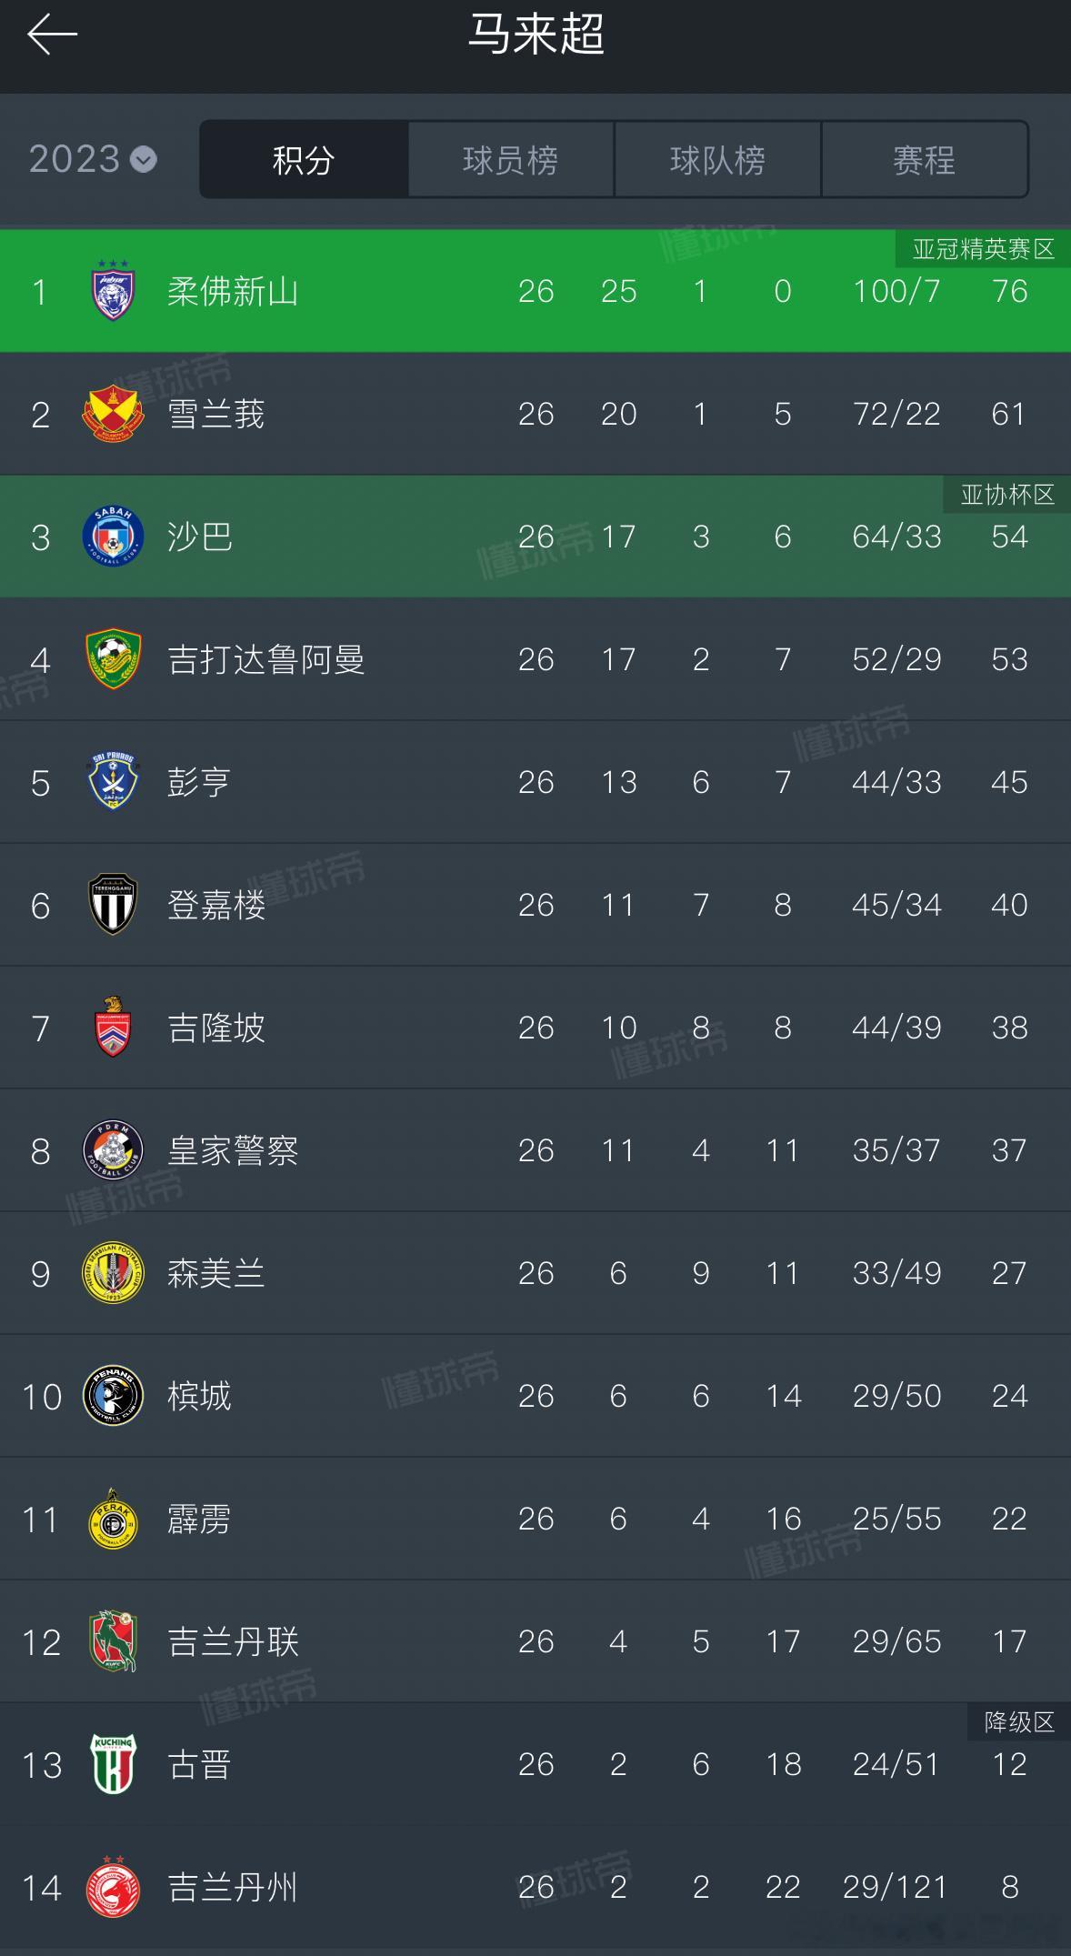Switch to the 球员榜 tab

point(510,160)
